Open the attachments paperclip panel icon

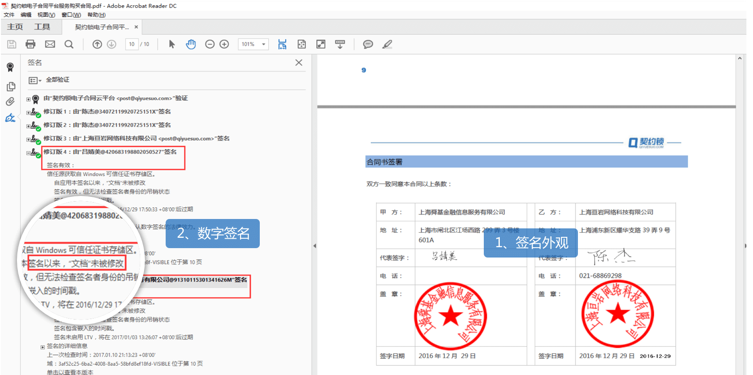coord(10,102)
